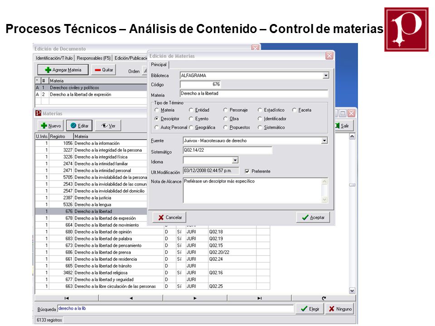435x326 pixels.
Task: Select row Derecho a la lengua
Action: tap(91, 205)
